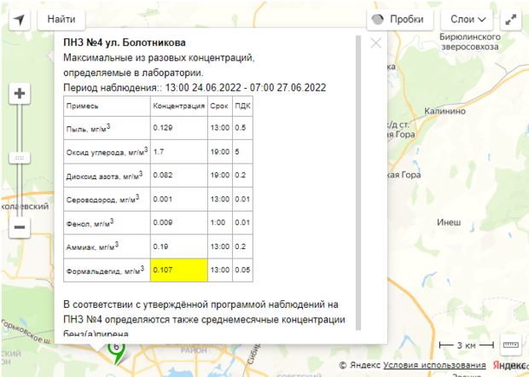Open the Слои layers dropdown
Viewport: 529px width, 377px height.
click(x=468, y=19)
